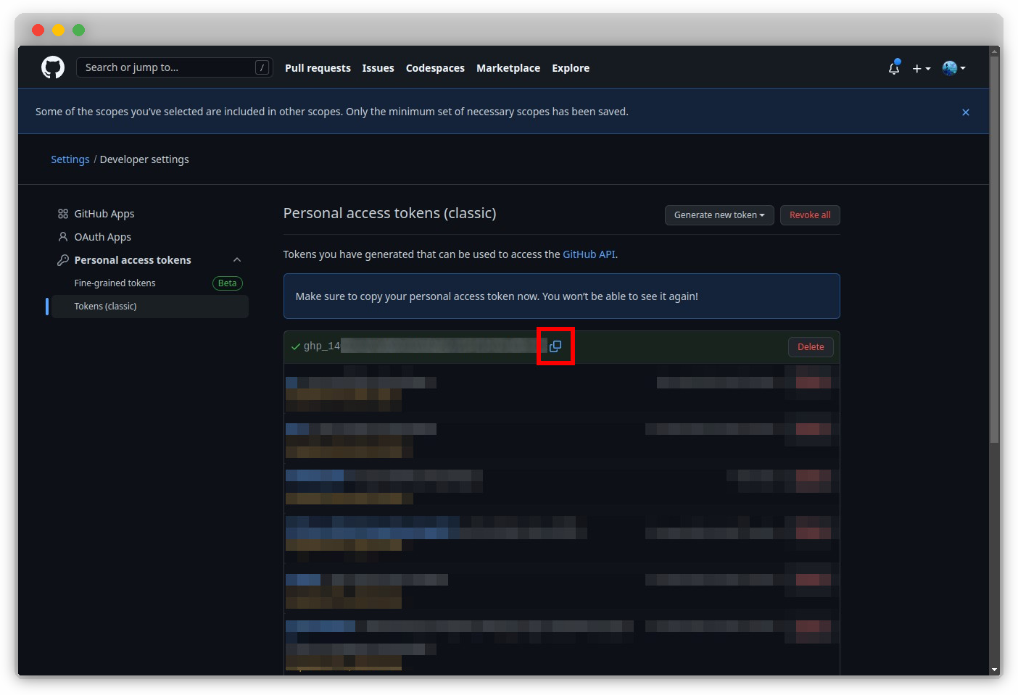Open Fine-grained tokens page
1018x695 pixels.
(115, 283)
